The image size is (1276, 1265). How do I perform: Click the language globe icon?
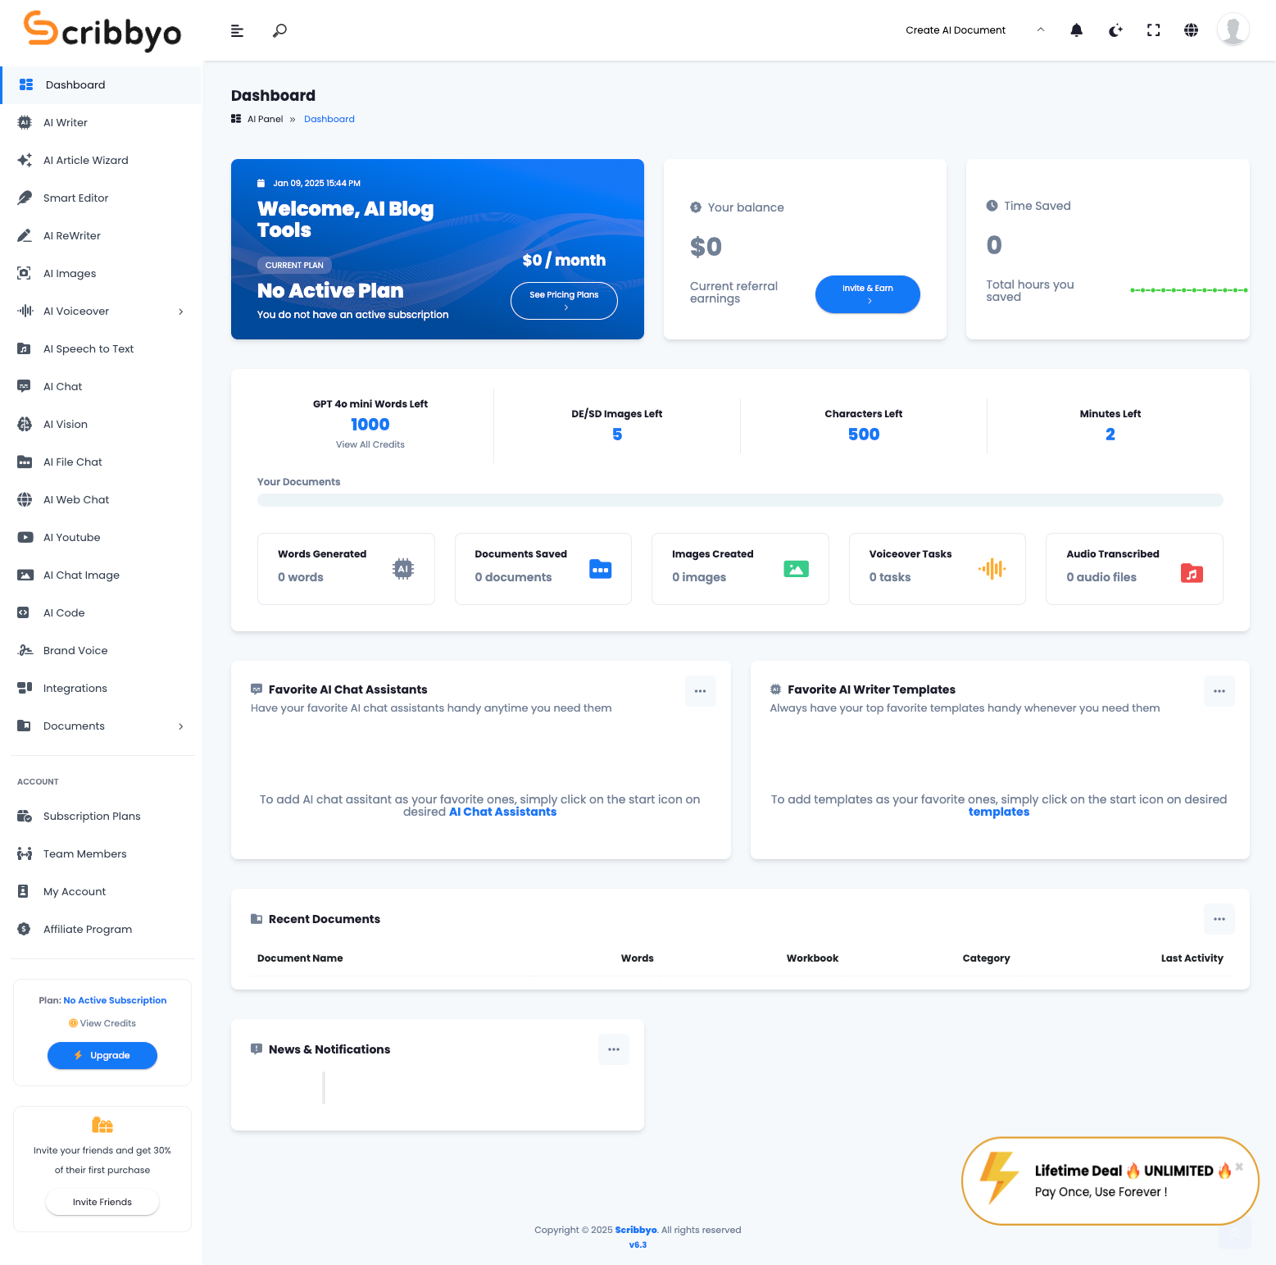point(1191,30)
